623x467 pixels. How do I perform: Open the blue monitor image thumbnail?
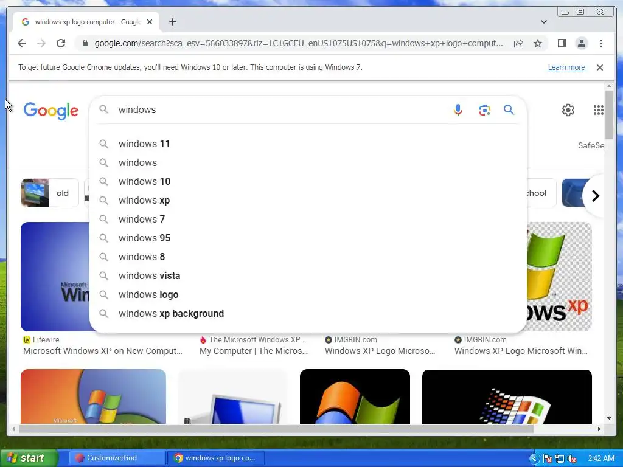coord(232,396)
